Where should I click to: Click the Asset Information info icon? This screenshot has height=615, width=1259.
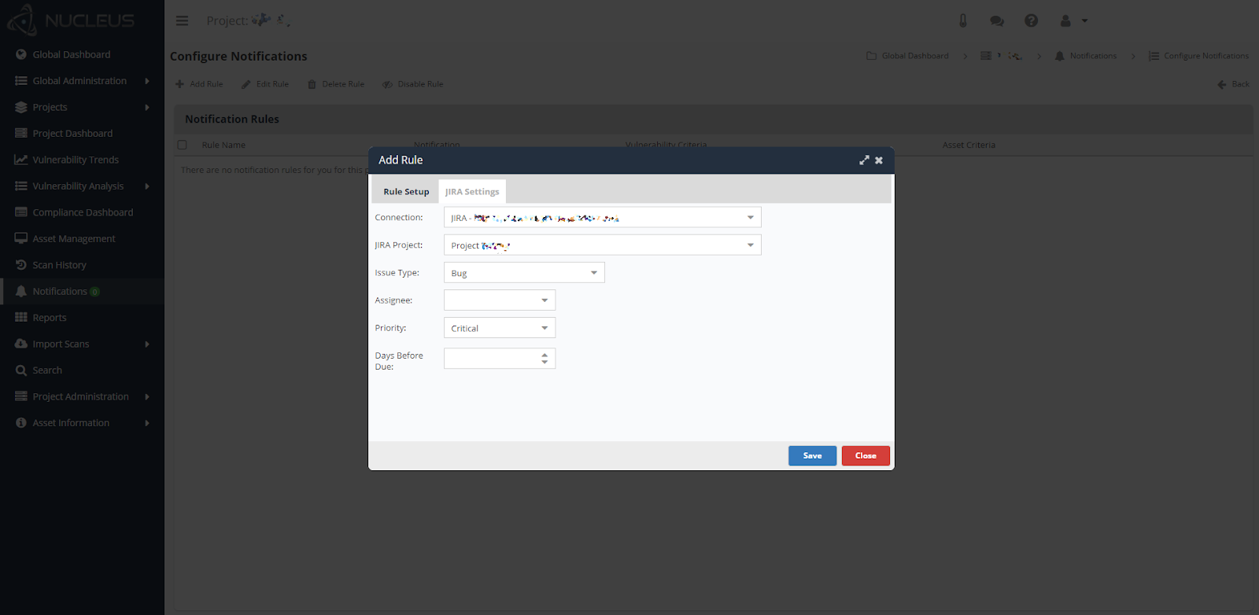pyautogui.click(x=21, y=423)
